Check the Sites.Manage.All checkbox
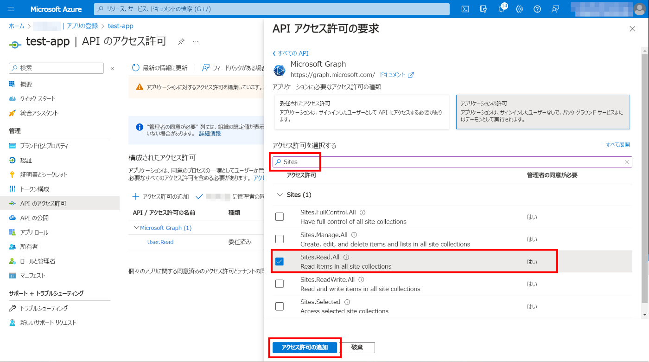The width and height of the screenshot is (649, 362). pyautogui.click(x=280, y=239)
